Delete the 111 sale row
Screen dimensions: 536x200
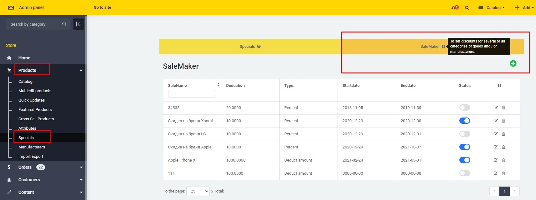coord(503,173)
